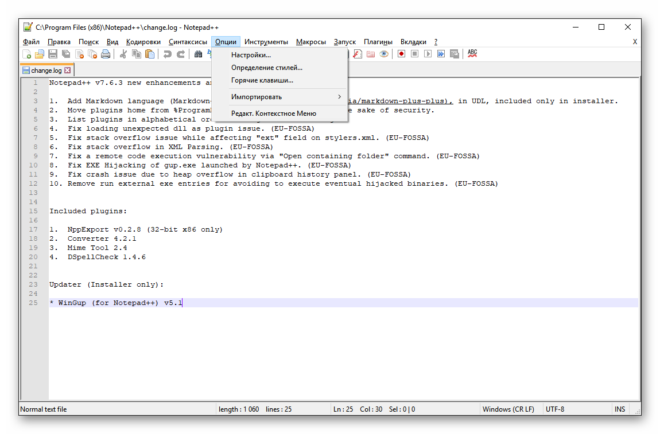
Task: Click the New file toolbar icon
Action: (x=27, y=54)
